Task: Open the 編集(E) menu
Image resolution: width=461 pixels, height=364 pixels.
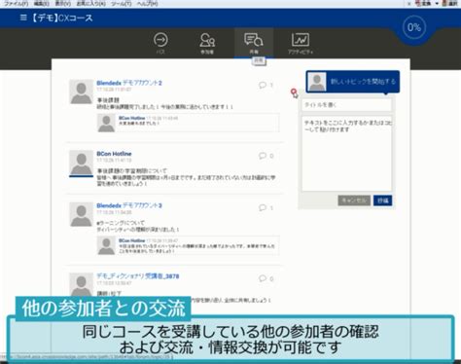Action: click(x=41, y=4)
